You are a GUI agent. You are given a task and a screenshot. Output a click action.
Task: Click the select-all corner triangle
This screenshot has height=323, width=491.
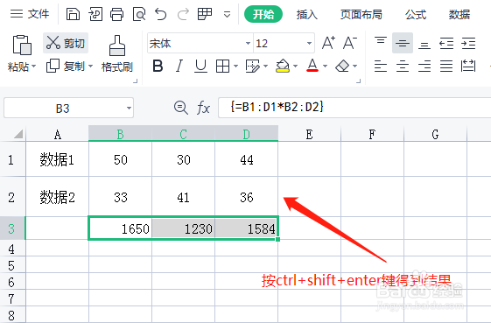pyautogui.click(x=18, y=134)
